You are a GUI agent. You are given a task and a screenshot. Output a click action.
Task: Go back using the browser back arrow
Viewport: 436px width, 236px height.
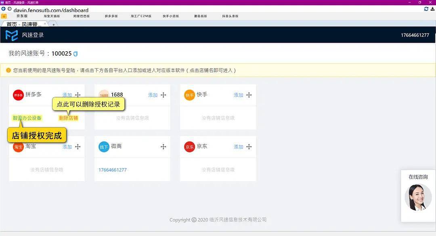tap(4, 9)
